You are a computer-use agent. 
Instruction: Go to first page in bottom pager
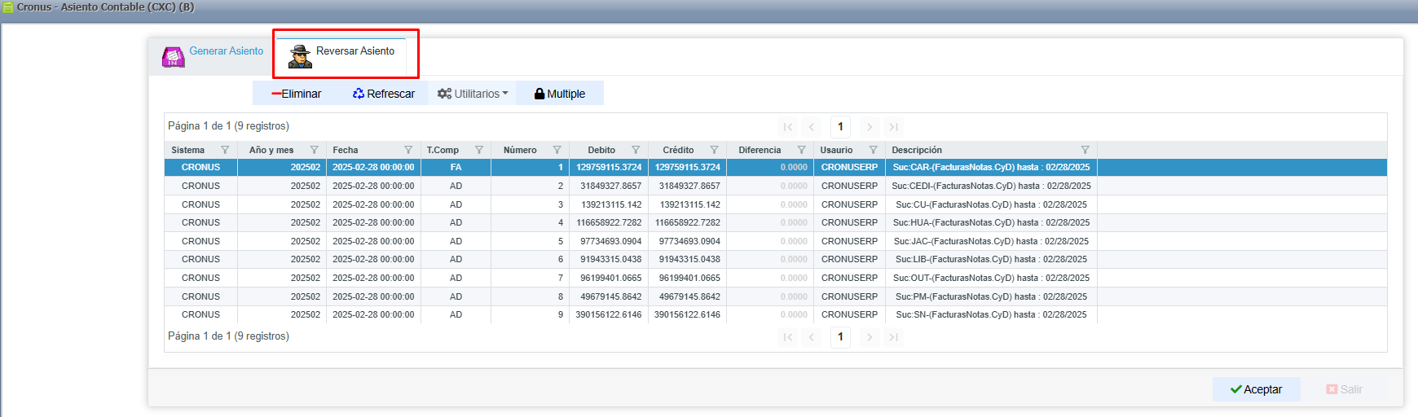787,337
